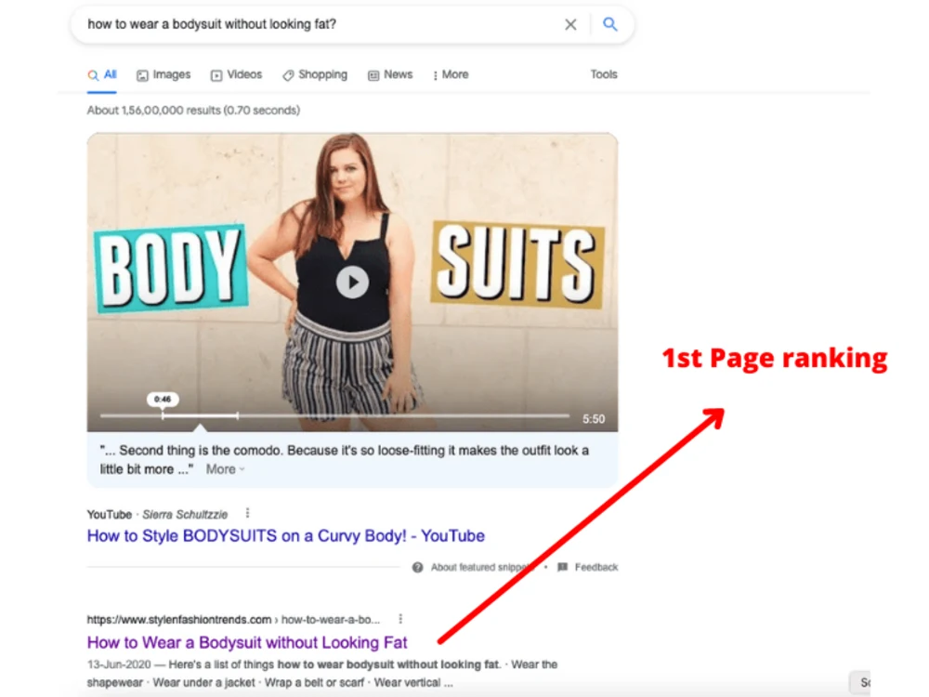
Task: Open How to Wear a Bodysuit without Looking Fat
Action: point(247,642)
